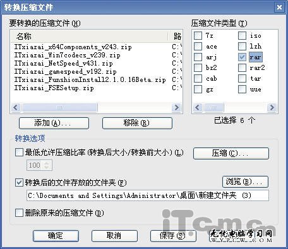Check the rar2 archive type box
The height and width of the screenshot is (249, 288).
[242, 67]
